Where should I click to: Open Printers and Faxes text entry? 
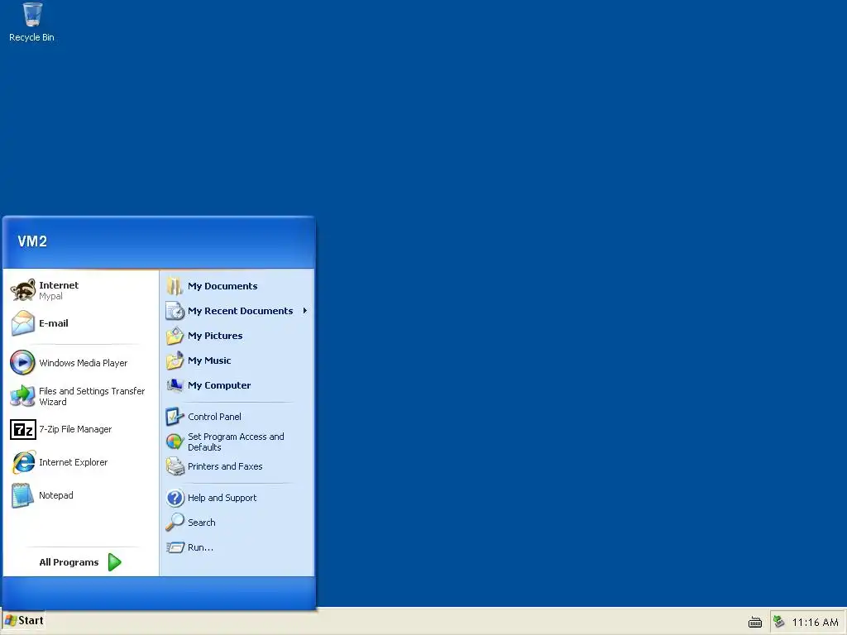pyautogui.click(x=225, y=466)
